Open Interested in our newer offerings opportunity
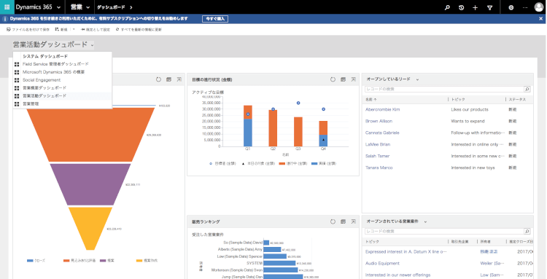The width and height of the screenshot is (547, 279). (x=397, y=275)
